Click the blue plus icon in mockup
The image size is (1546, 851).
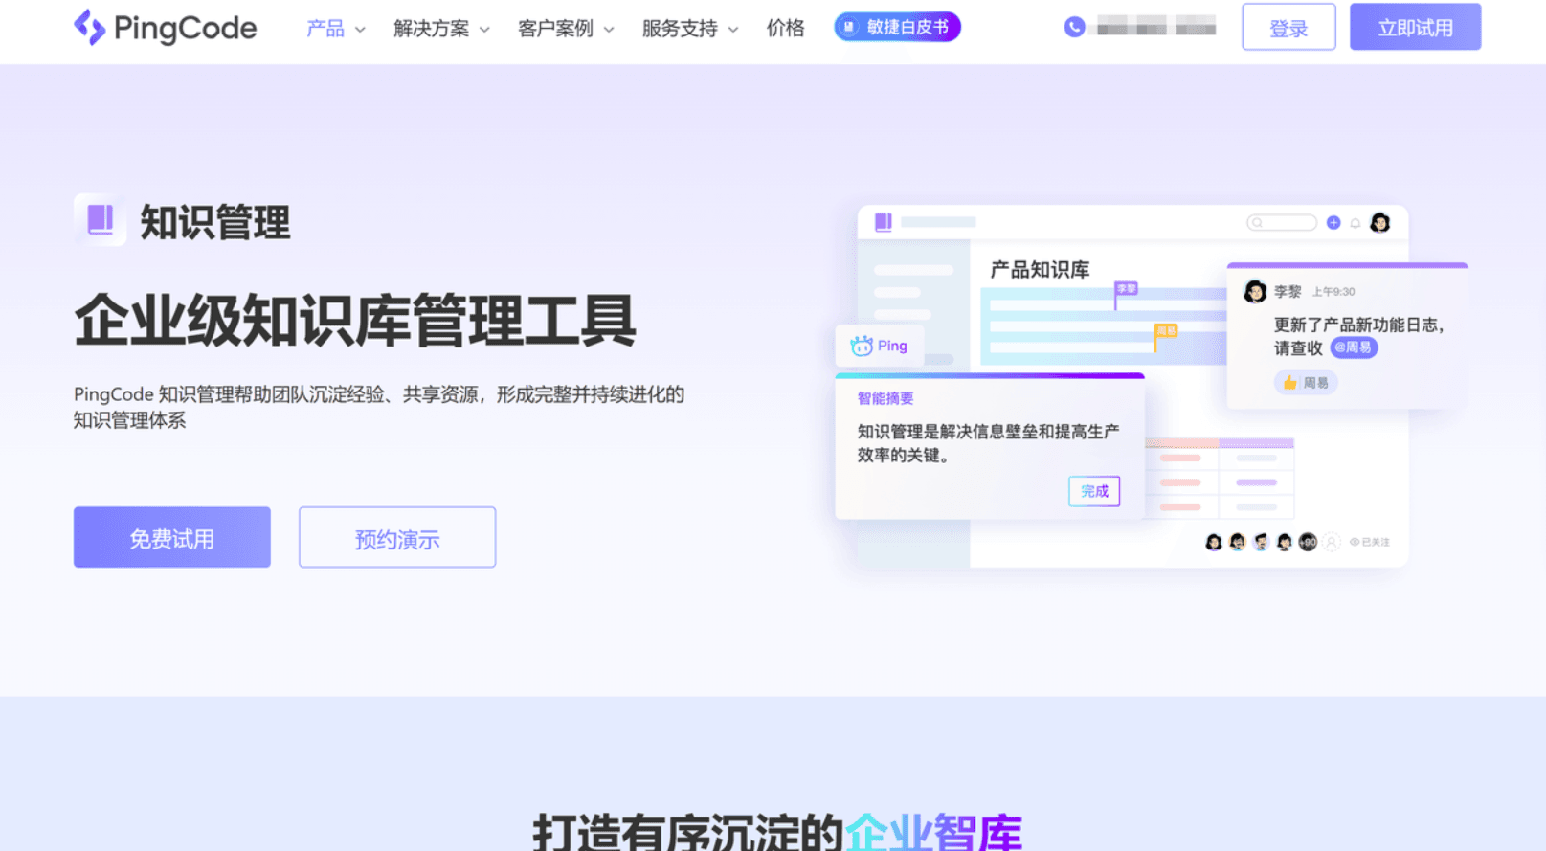(1333, 223)
